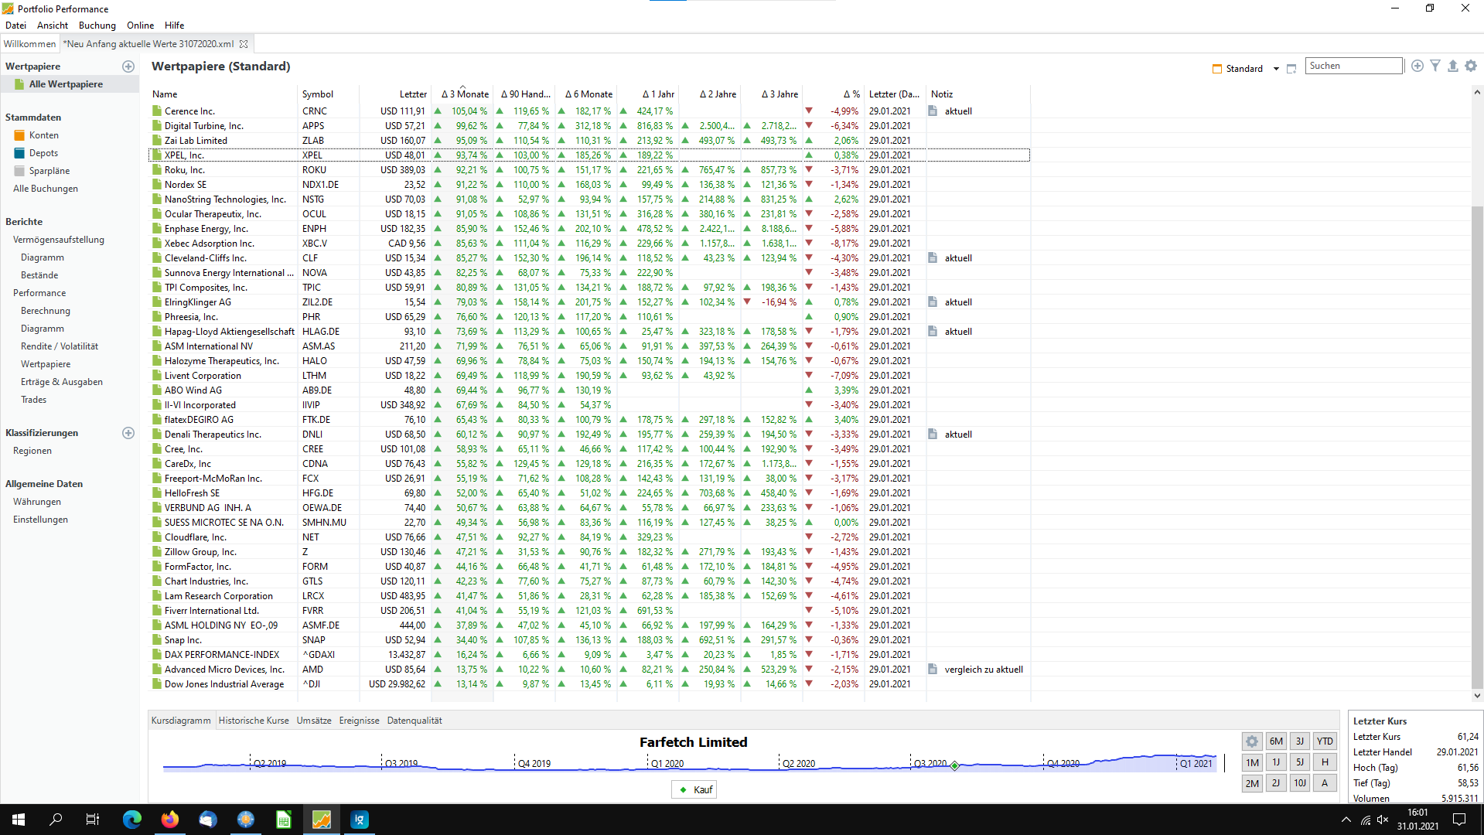The width and height of the screenshot is (1484, 835).
Task: Select the Dow Jones Industrial Average row
Action: point(588,684)
